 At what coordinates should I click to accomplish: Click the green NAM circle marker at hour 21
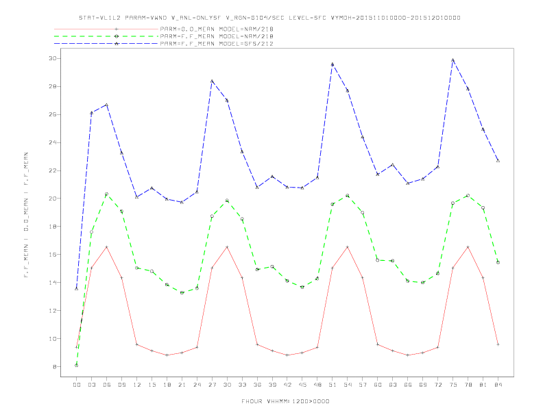(182, 293)
